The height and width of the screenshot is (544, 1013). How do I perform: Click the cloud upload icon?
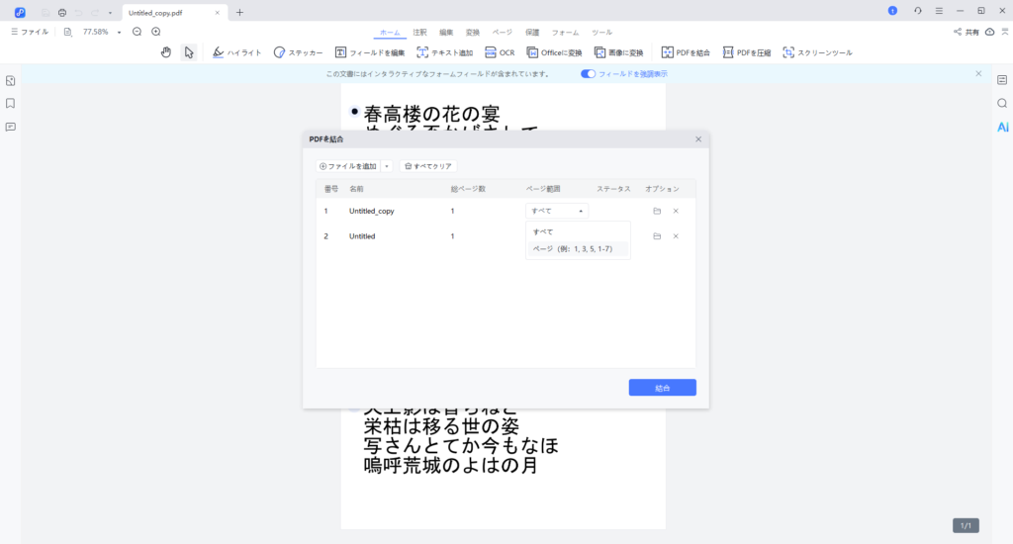pyautogui.click(x=989, y=32)
